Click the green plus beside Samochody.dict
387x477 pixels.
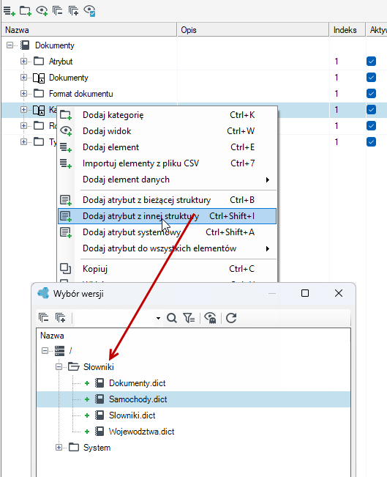pyautogui.click(x=87, y=399)
